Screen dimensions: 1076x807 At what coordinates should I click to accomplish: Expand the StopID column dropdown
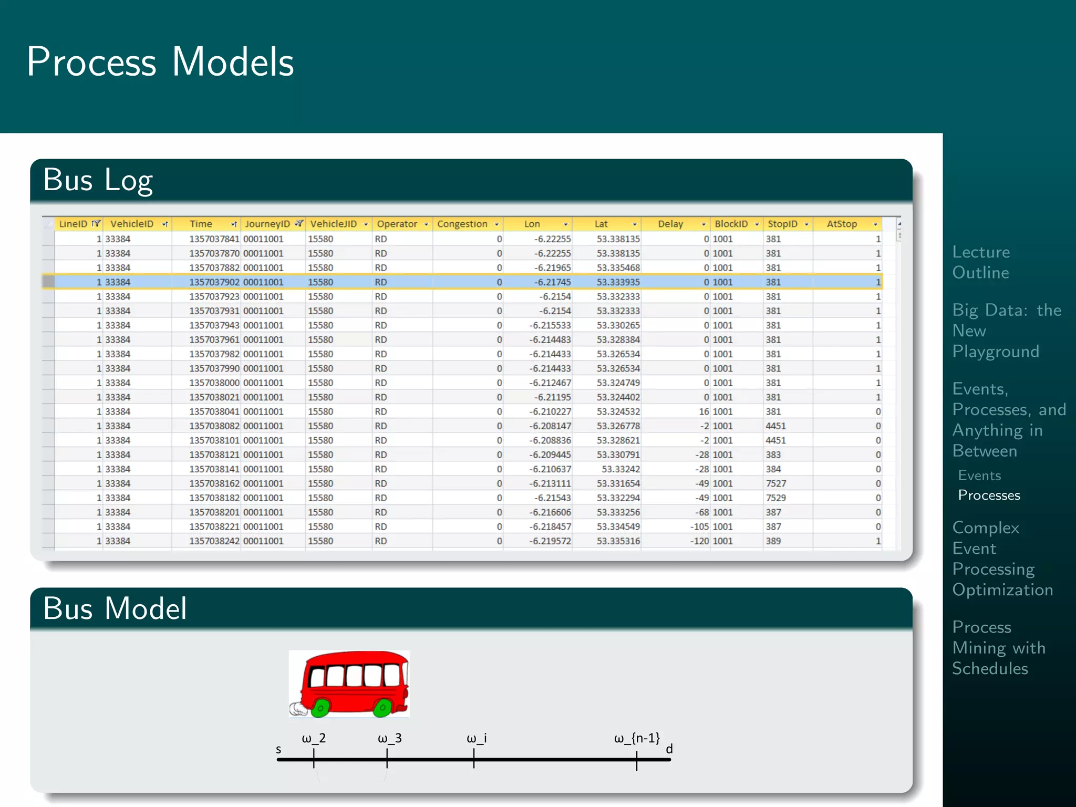pos(806,224)
